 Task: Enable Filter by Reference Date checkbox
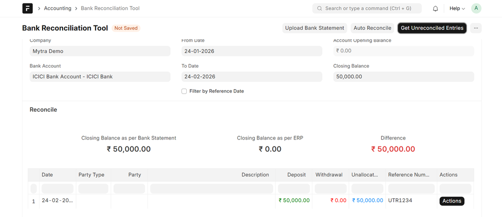[184, 91]
